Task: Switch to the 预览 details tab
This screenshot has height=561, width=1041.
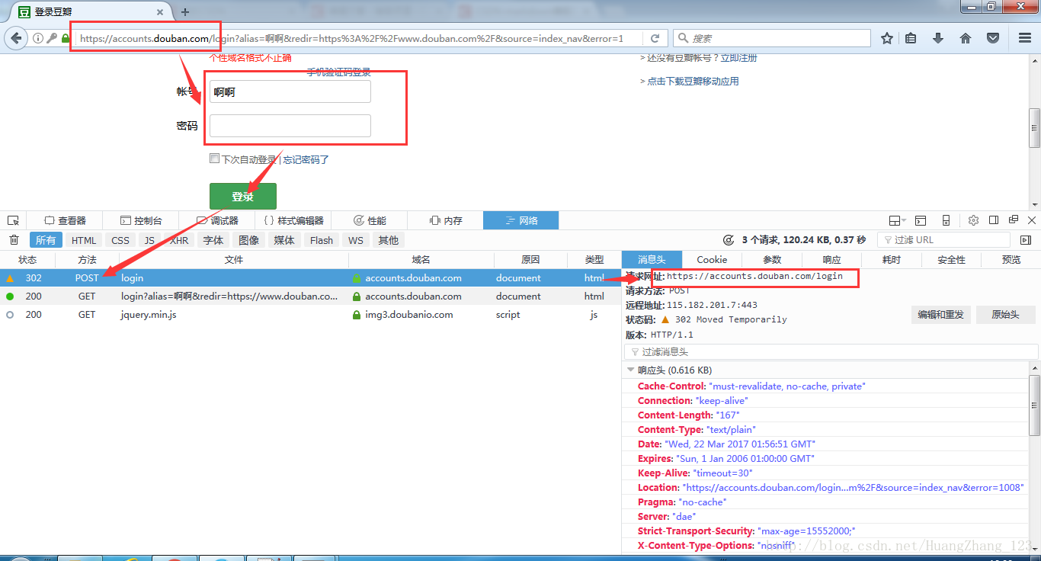Action: point(1011,260)
